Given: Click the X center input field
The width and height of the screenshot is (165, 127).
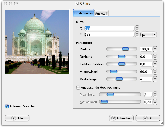Looking at the screenshot, I should [x=109, y=28].
